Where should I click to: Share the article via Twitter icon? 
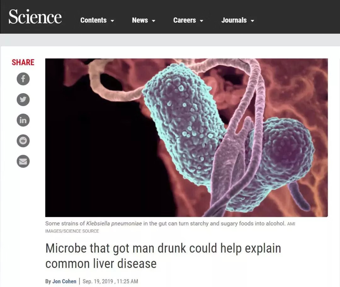[23, 99]
